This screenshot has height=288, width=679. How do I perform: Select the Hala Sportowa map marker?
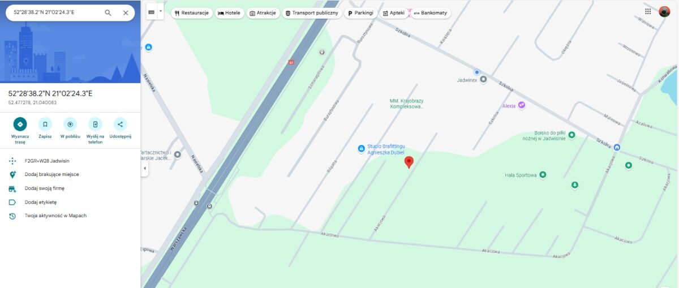[x=543, y=175]
